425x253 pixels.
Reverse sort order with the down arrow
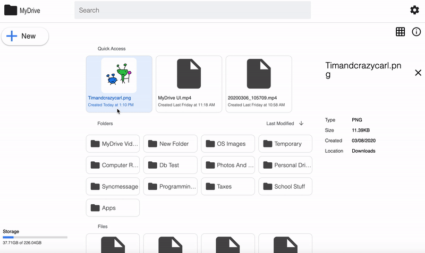(x=301, y=124)
